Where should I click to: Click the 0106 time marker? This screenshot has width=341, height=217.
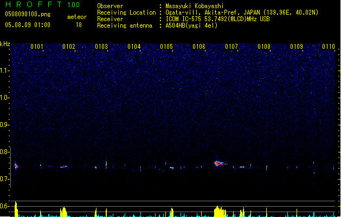tap(199, 47)
